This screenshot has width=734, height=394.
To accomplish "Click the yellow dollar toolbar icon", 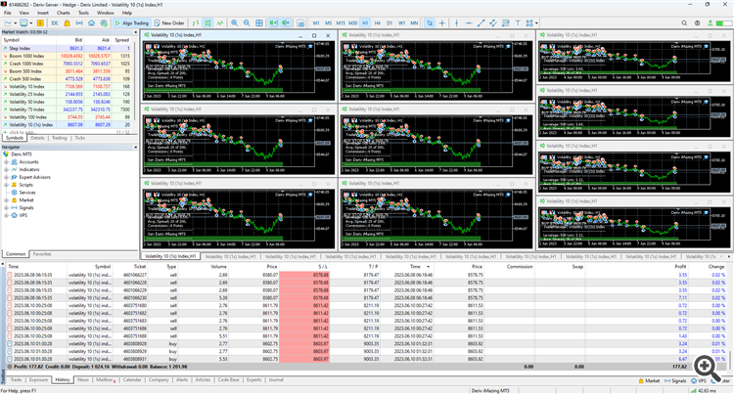I will [40, 22].
